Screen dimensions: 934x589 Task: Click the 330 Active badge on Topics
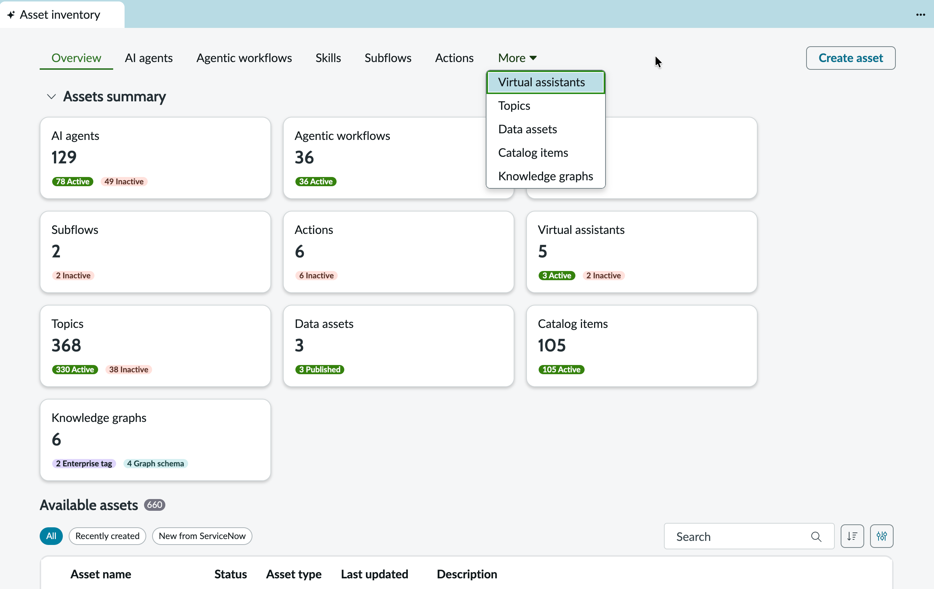tap(75, 369)
